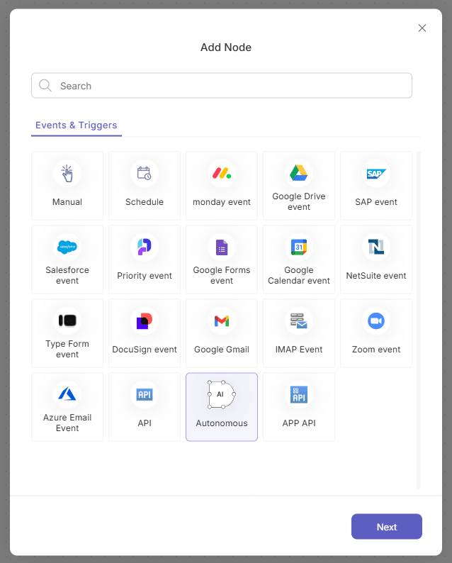452x563 pixels.
Task: Pick the APP API icon
Action: 299,395
